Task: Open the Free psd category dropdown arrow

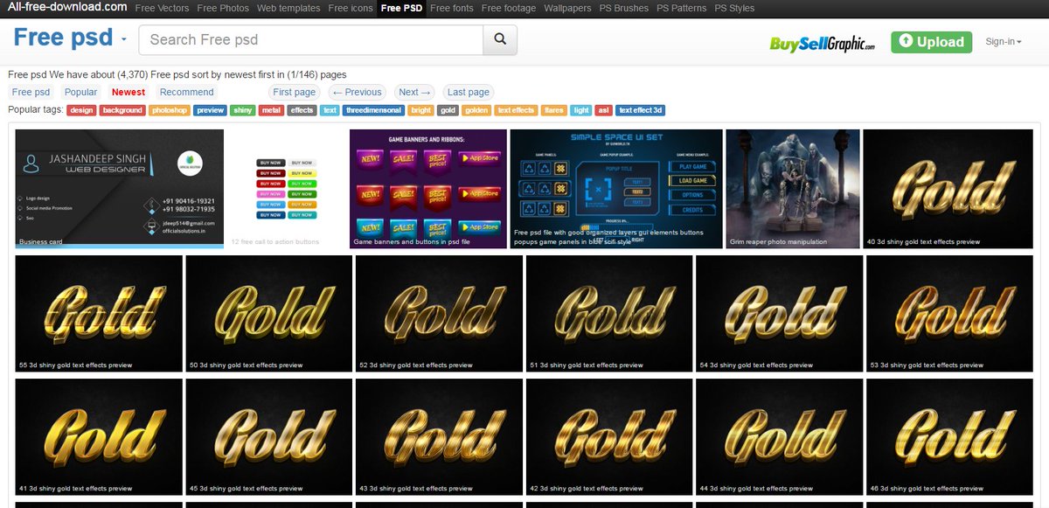Action: coord(123,40)
